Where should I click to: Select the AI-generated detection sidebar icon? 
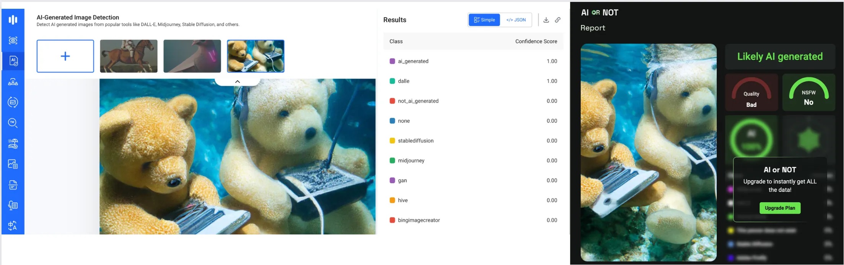point(13,61)
